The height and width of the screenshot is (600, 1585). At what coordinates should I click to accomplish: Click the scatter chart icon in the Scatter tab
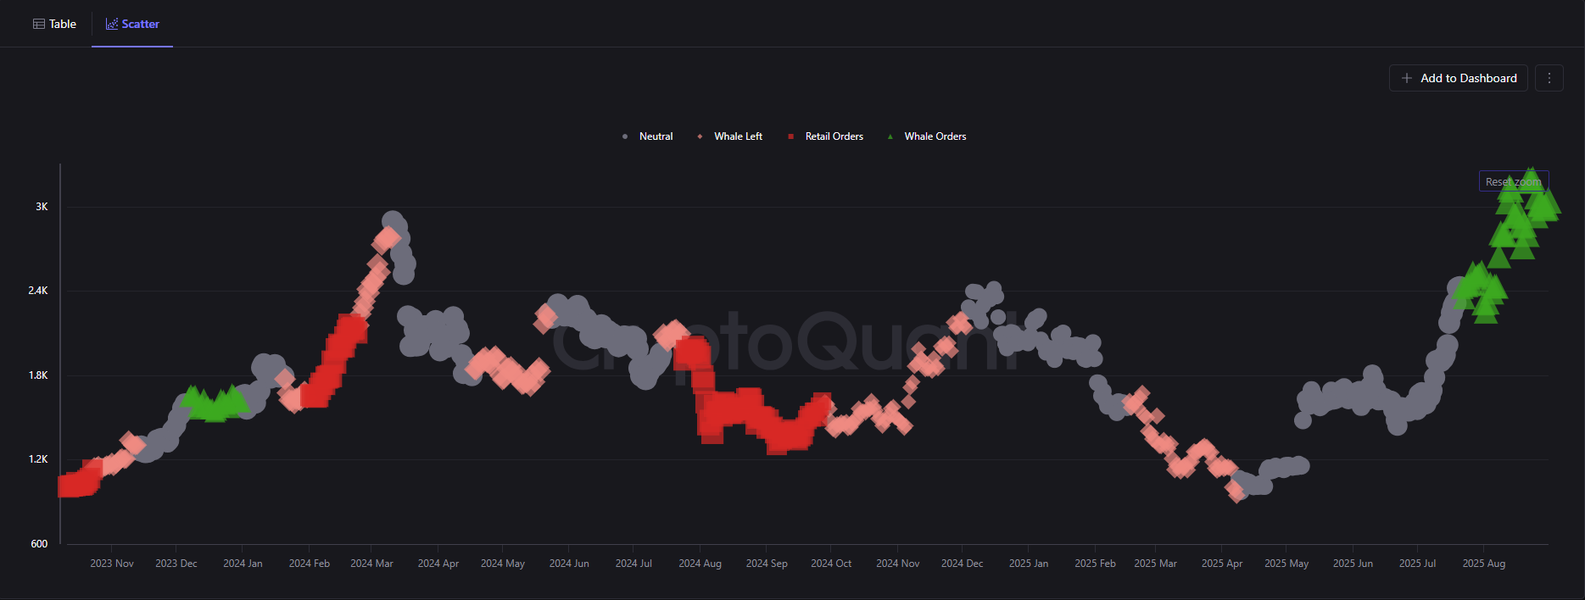pyautogui.click(x=111, y=24)
